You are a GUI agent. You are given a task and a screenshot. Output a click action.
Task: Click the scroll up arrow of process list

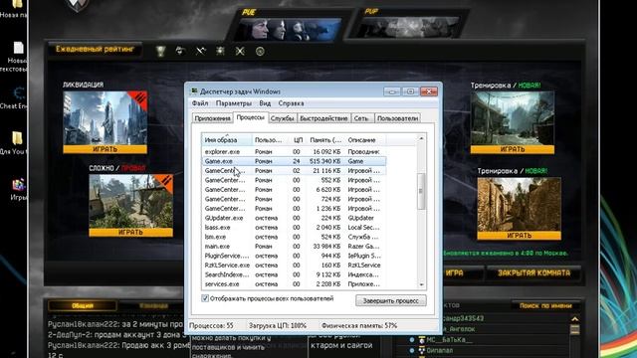pyautogui.click(x=421, y=139)
